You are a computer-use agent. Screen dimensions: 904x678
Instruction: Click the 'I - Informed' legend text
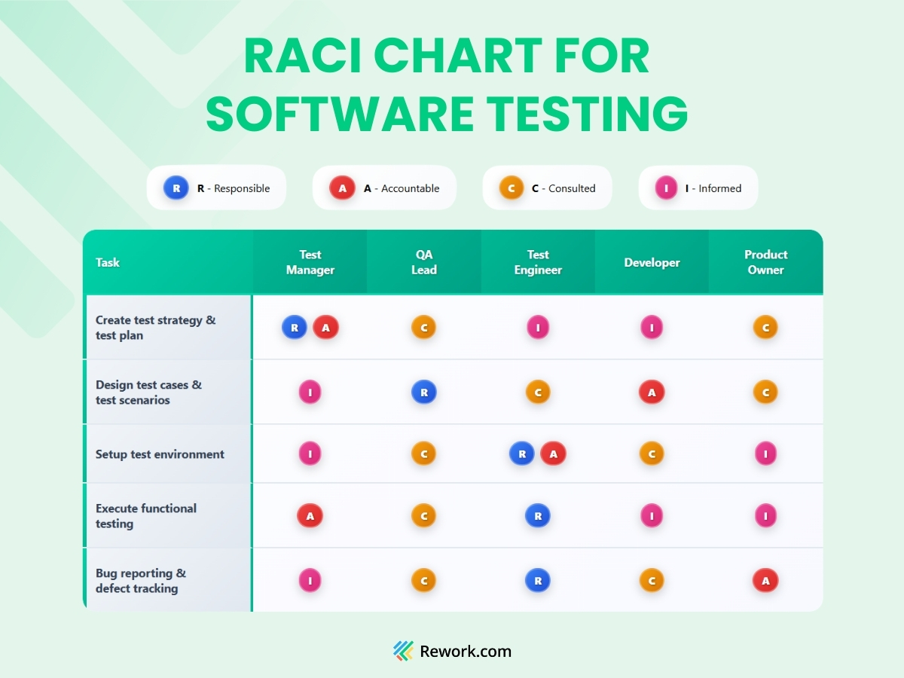coord(713,188)
